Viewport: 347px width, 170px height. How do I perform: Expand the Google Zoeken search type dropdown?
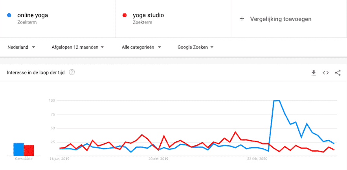point(195,47)
